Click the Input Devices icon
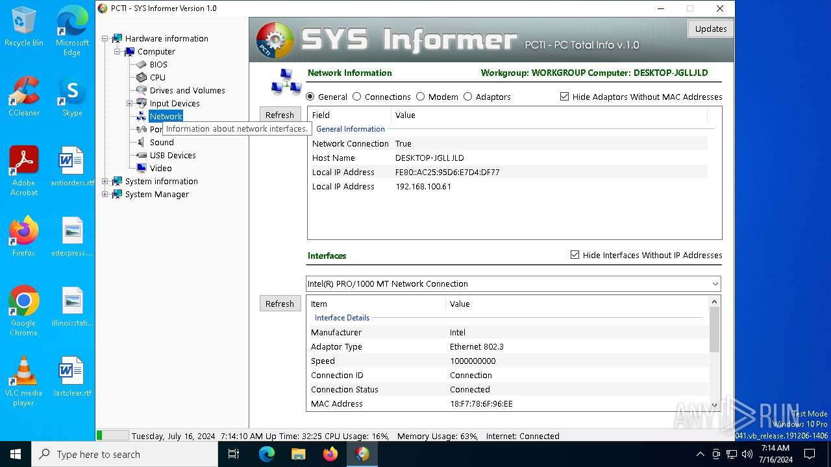The width and height of the screenshot is (831, 467). point(141,103)
